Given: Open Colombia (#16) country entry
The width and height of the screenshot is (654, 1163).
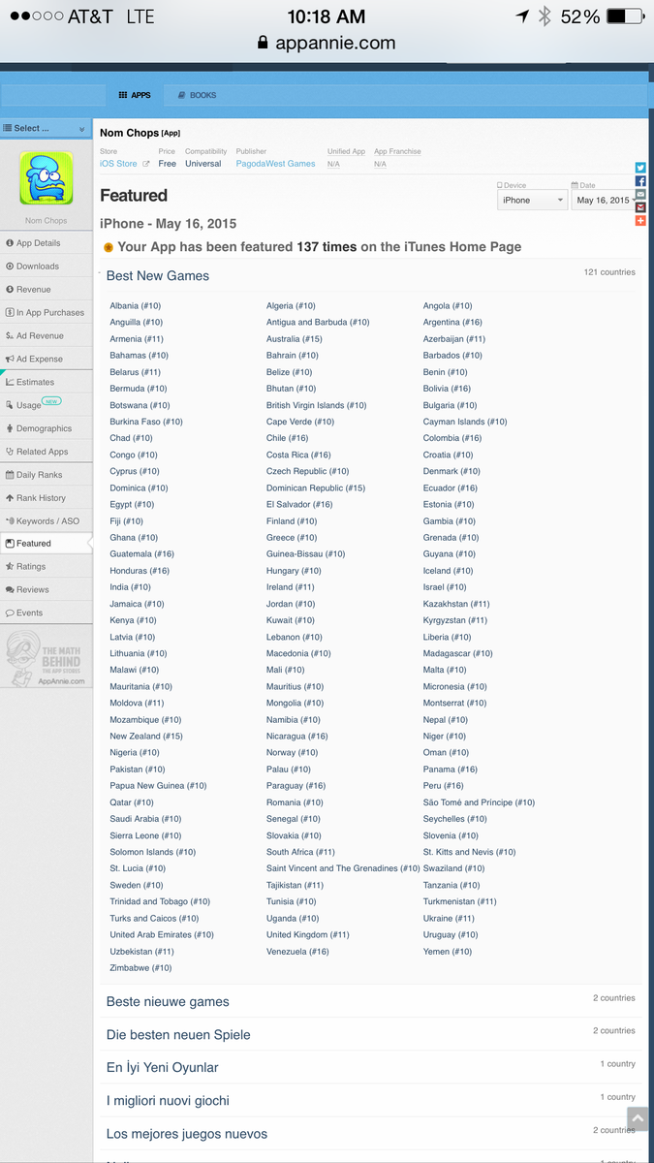Looking at the screenshot, I should tap(452, 438).
